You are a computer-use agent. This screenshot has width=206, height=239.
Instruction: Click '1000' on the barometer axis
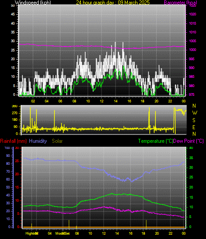pos(192,50)
